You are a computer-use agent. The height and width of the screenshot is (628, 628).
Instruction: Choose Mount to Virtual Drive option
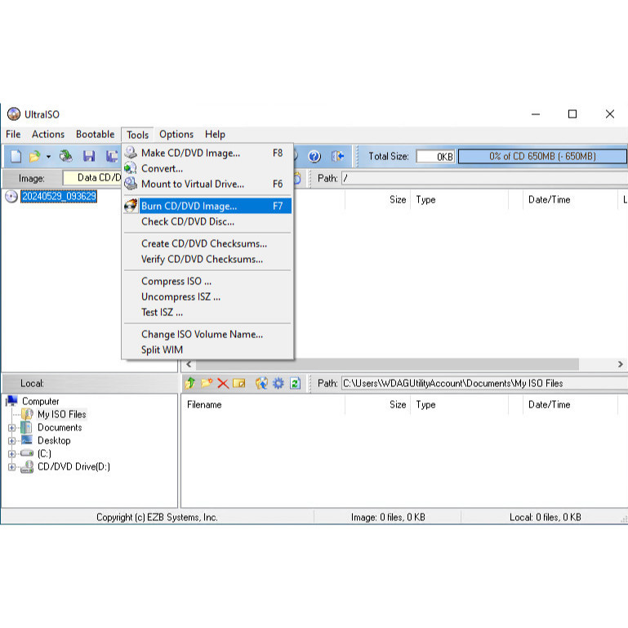[x=192, y=184]
